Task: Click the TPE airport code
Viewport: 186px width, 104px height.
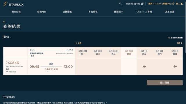Action: tap(32, 50)
